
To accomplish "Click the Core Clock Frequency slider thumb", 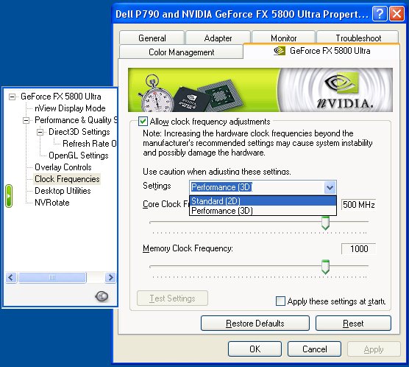I will pyautogui.click(x=325, y=223).
